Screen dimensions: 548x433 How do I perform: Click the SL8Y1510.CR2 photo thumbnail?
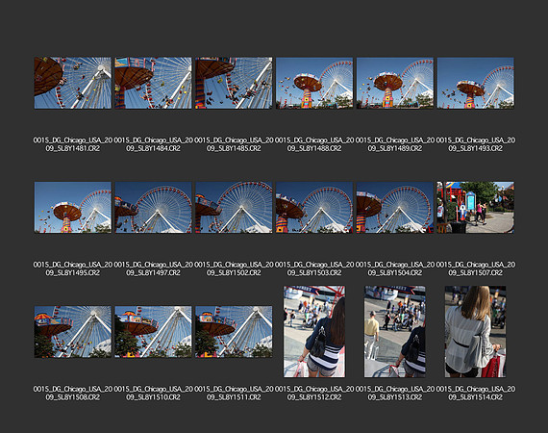[x=154, y=332]
